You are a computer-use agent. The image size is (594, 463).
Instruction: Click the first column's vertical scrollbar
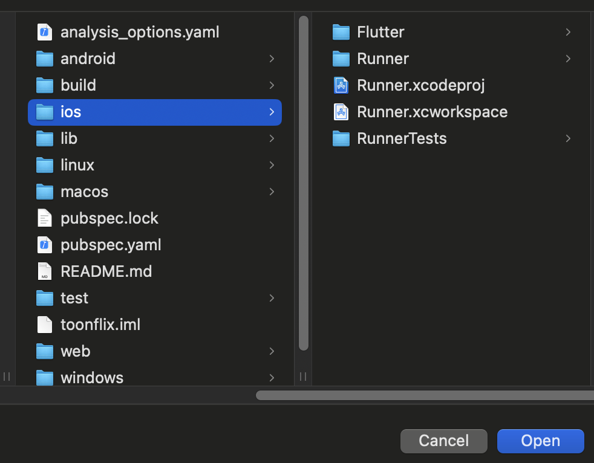tap(304, 181)
